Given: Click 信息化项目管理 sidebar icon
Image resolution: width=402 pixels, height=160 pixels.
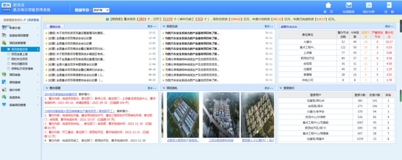Looking at the screenshot, I should tap(4, 36).
